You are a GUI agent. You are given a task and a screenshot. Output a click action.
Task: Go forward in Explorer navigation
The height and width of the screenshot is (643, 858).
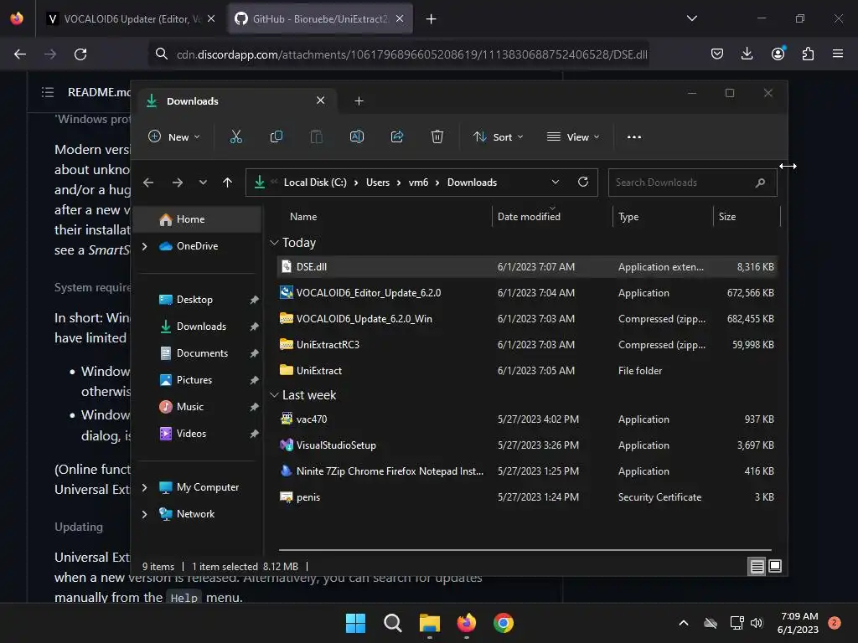pos(178,183)
